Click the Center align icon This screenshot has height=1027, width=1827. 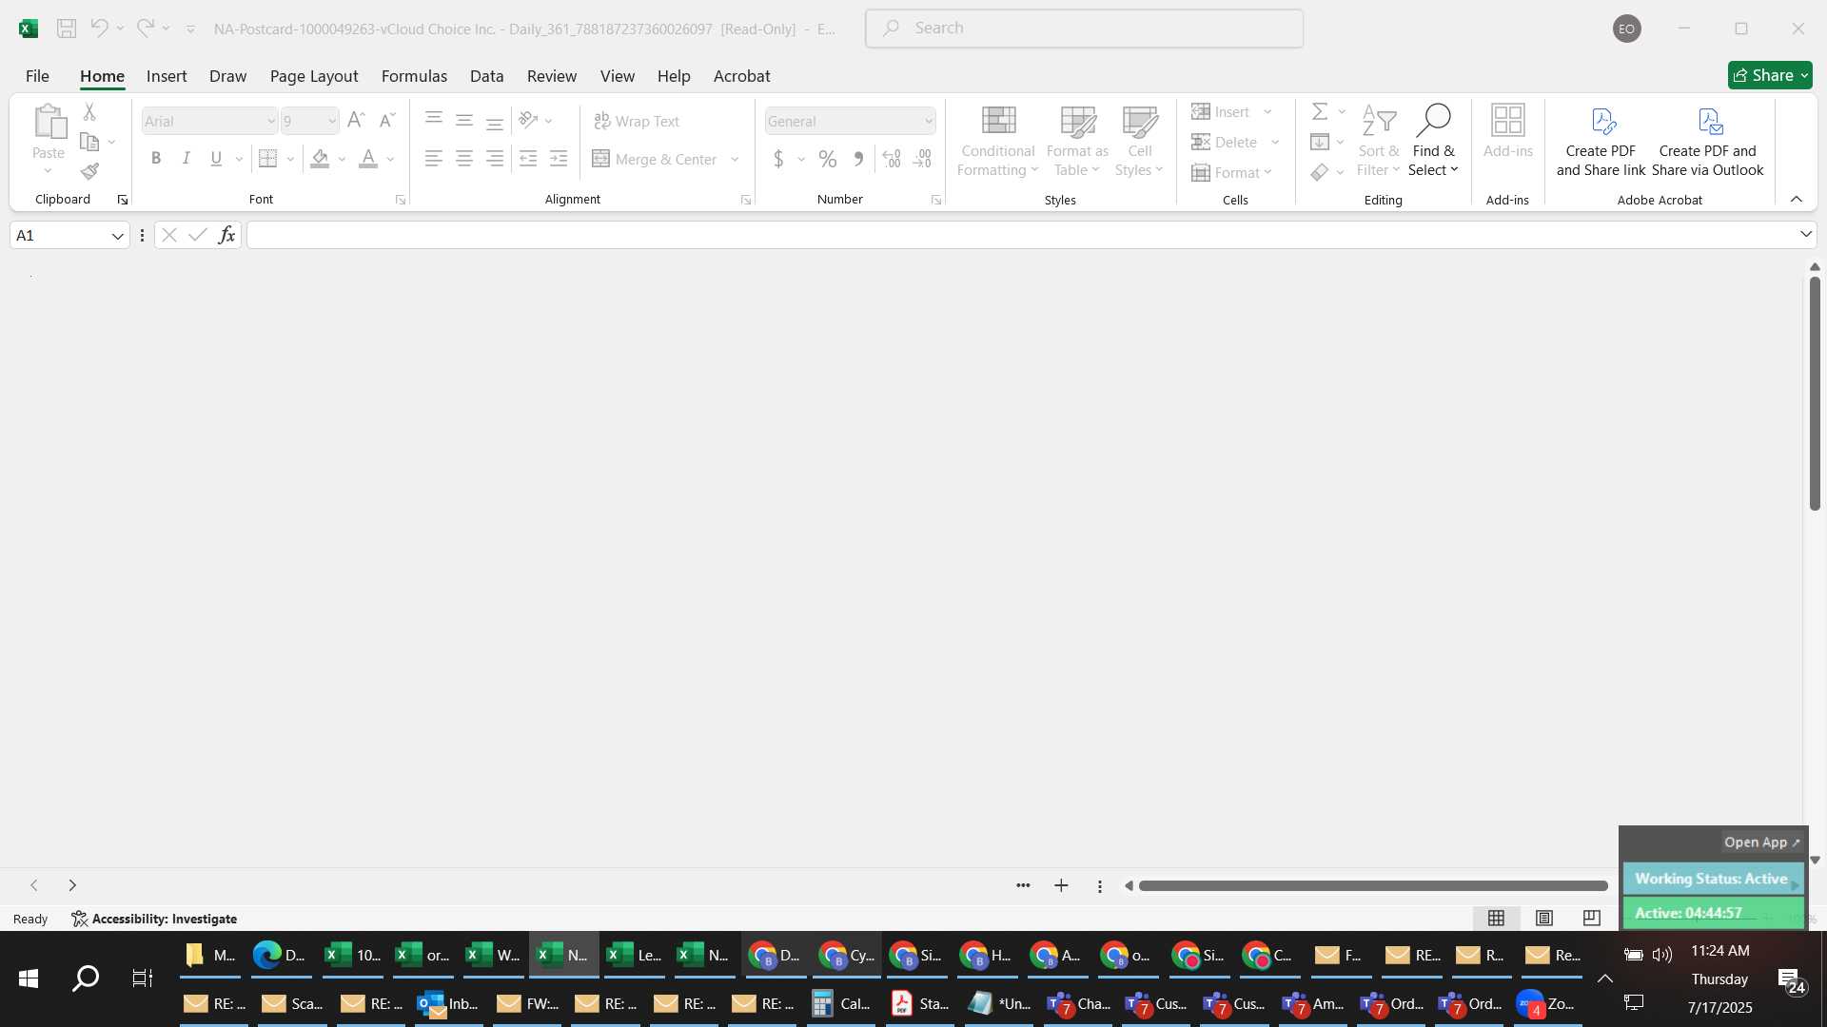point(464,159)
